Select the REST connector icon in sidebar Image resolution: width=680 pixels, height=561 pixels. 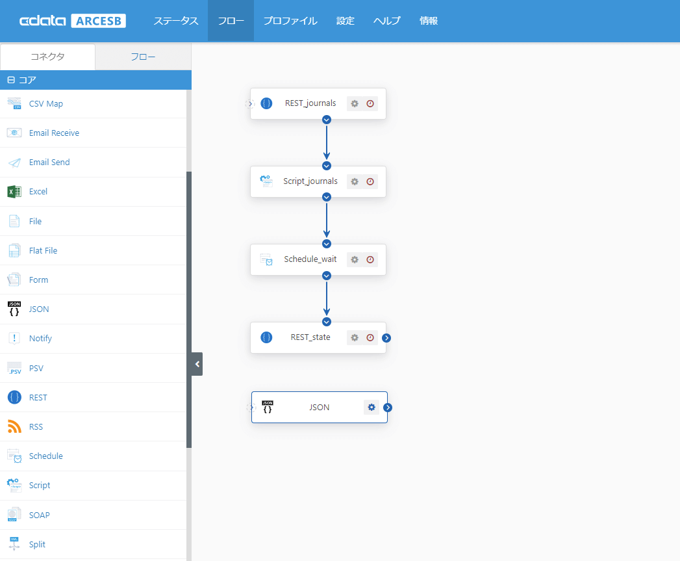[14, 397]
